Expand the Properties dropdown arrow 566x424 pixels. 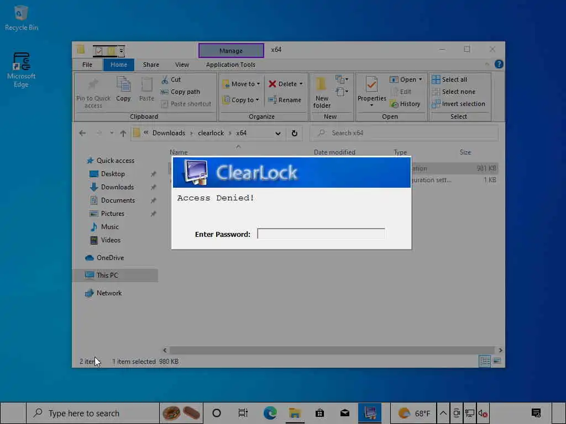pyautogui.click(x=371, y=105)
